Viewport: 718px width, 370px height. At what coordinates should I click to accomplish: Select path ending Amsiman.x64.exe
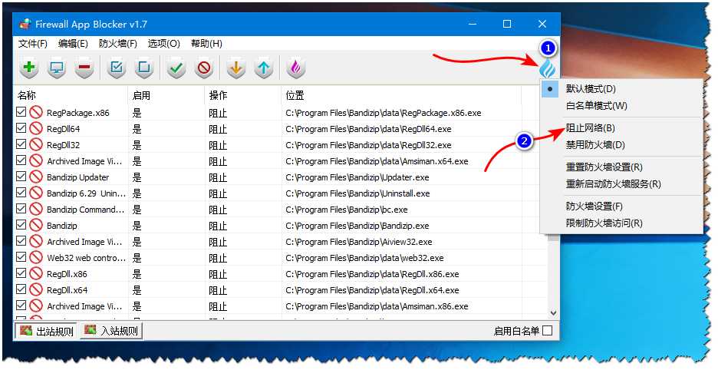tap(377, 161)
